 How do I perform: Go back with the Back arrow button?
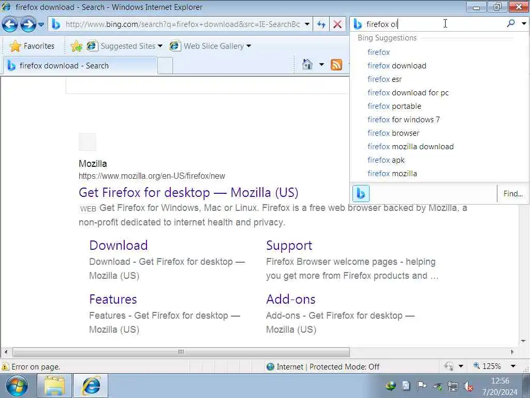point(10,24)
